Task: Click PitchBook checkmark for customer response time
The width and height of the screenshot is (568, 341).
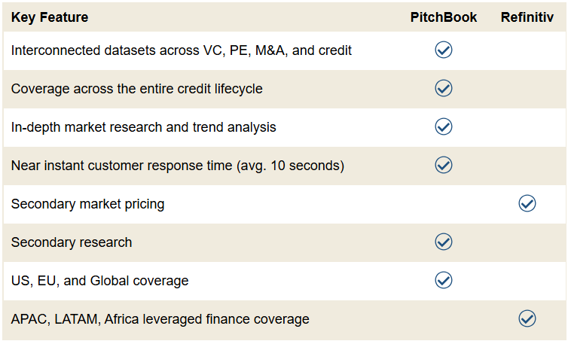Action: pyautogui.click(x=444, y=165)
